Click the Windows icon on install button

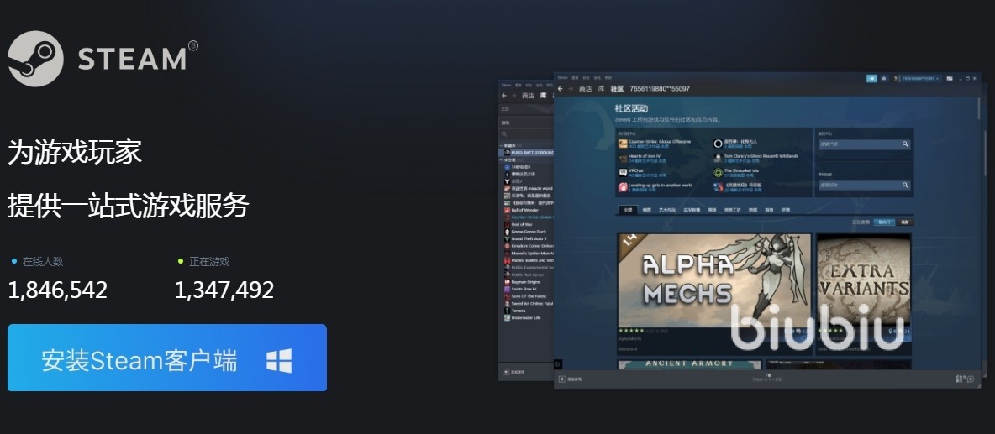(279, 361)
